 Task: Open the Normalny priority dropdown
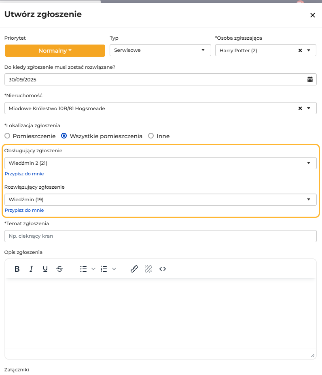(x=55, y=51)
